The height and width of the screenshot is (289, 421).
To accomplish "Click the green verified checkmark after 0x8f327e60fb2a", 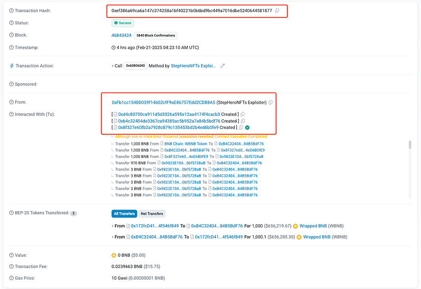I will pos(247,127).
